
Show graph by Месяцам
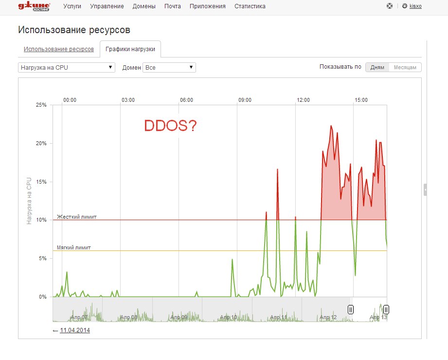pos(405,67)
